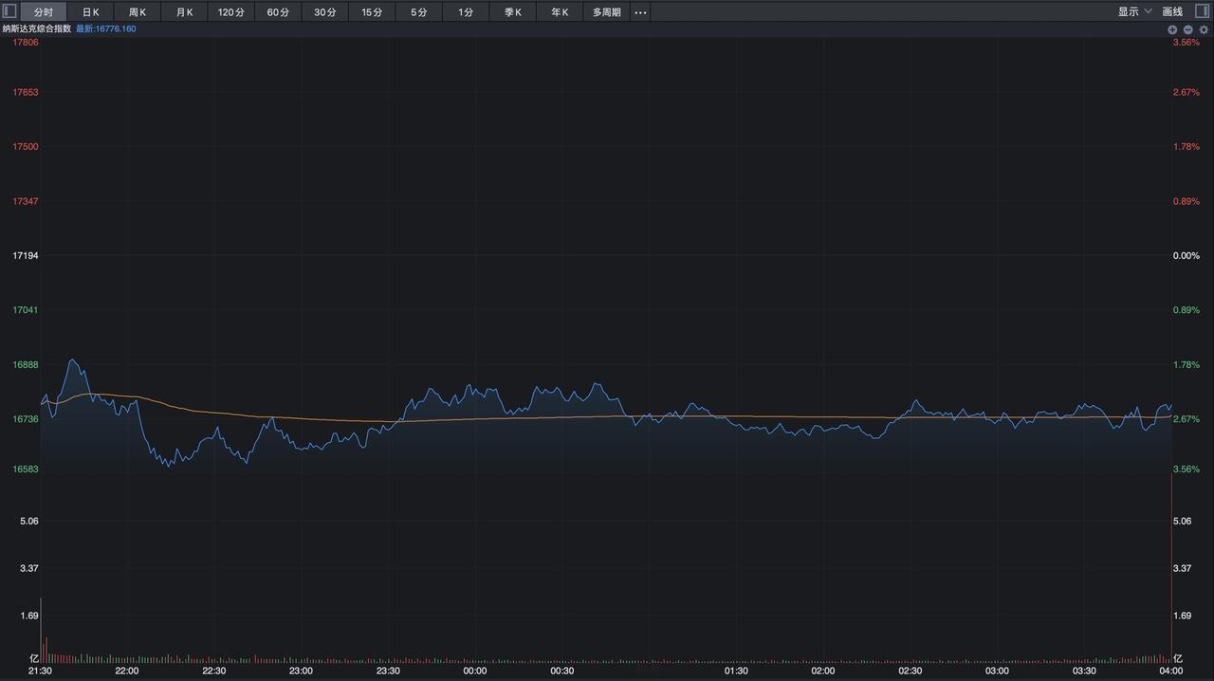Screen dimensions: 1214x681
Task: Click the 17653 price axis label
Action: pos(26,92)
